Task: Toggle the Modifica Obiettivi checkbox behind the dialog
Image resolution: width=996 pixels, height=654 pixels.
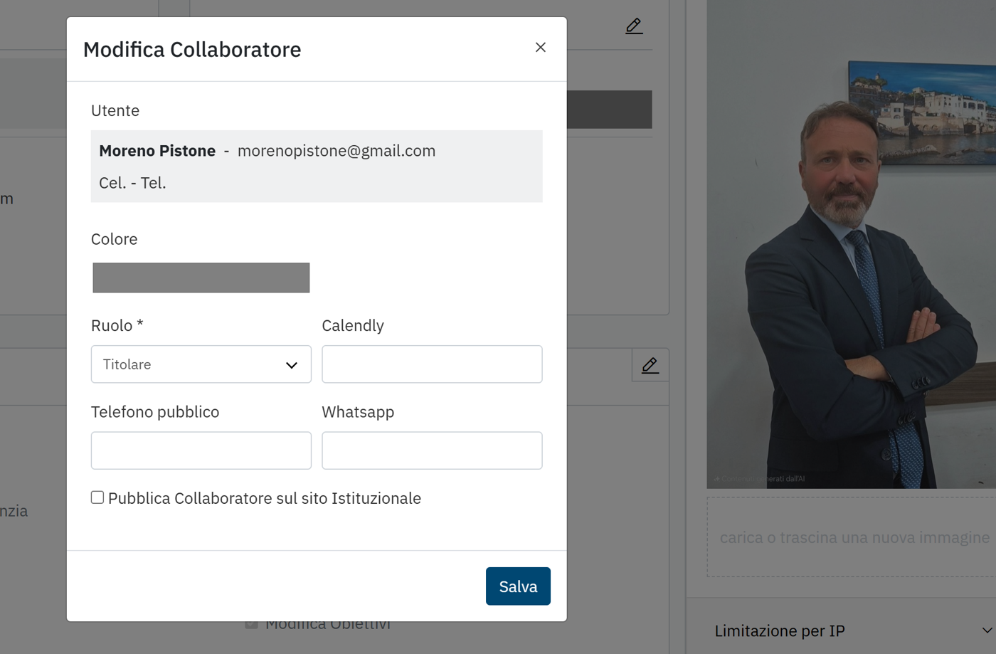Action: pyautogui.click(x=251, y=624)
